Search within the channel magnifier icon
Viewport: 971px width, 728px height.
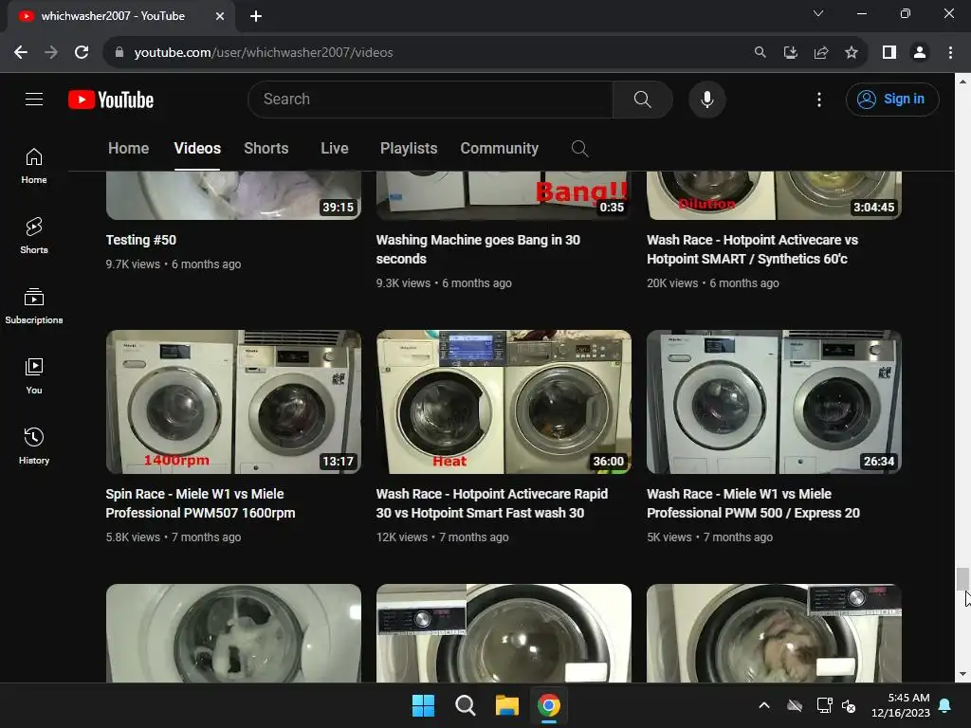(579, 149)
